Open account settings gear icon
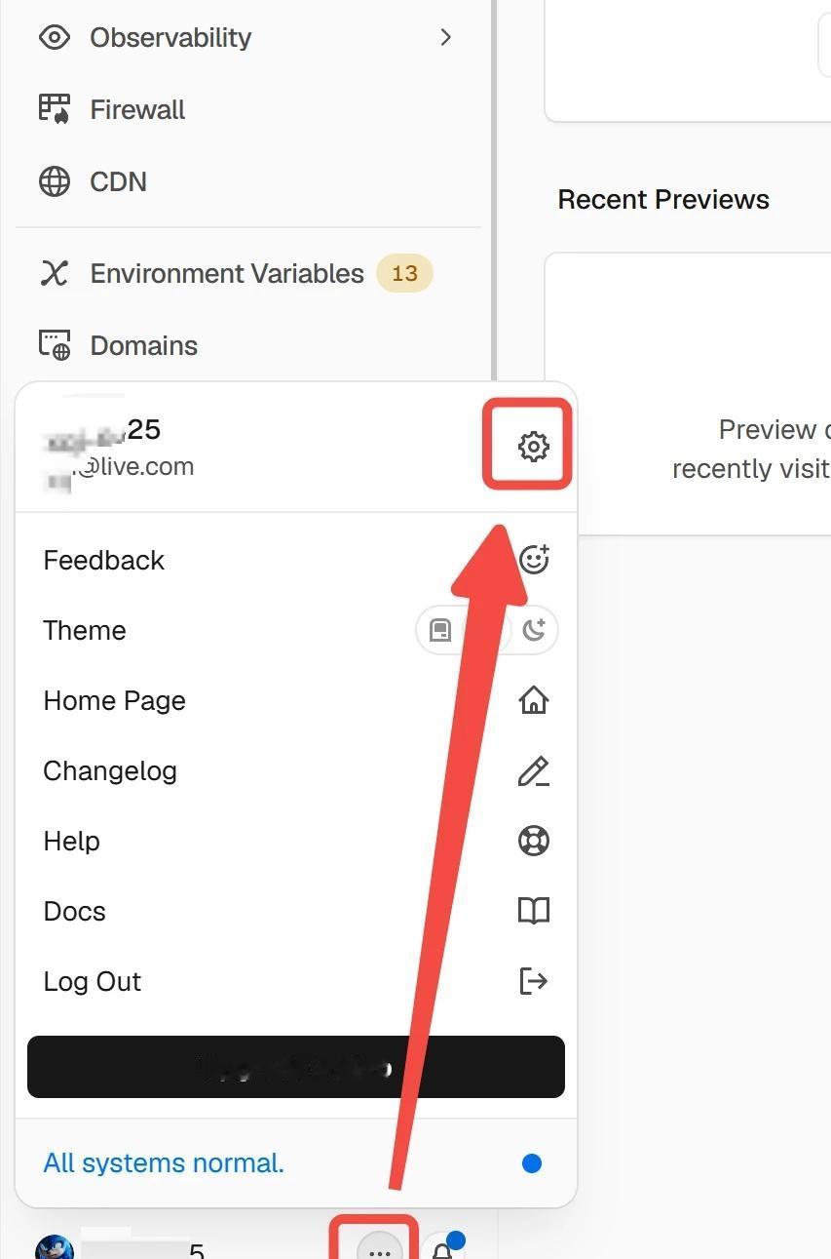 point(533,447)
